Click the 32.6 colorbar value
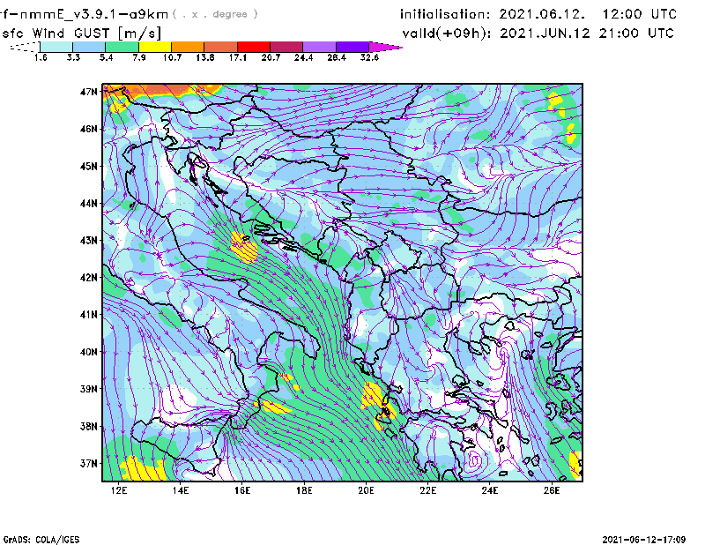The width and height of the screenshot is (705, 545). tap(369, 57)
